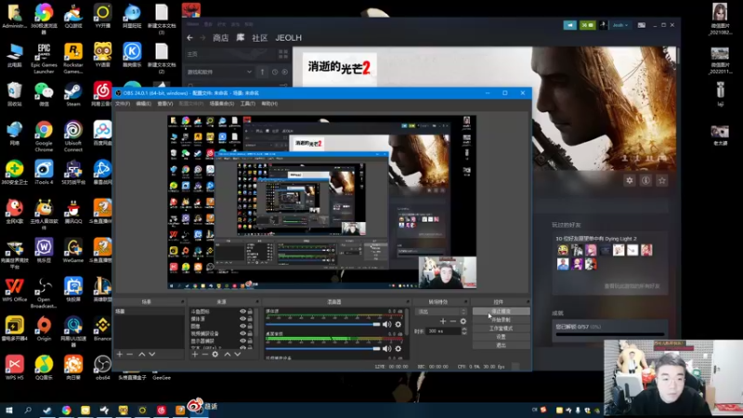
Task: Open settings gear of 桌面音频 channel
Action: pos(398,348)
